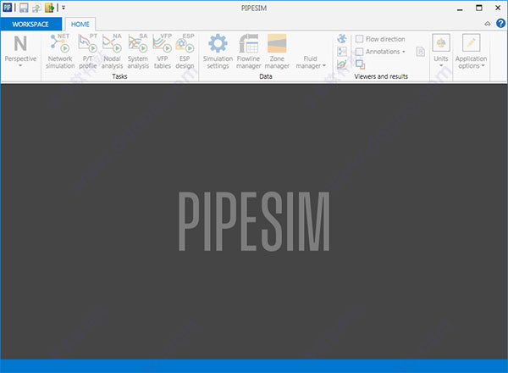Click the report document icon beside Annotations
Image resolution: width=508 pixels, height=373 pixels.
click(x=421, y=52)
